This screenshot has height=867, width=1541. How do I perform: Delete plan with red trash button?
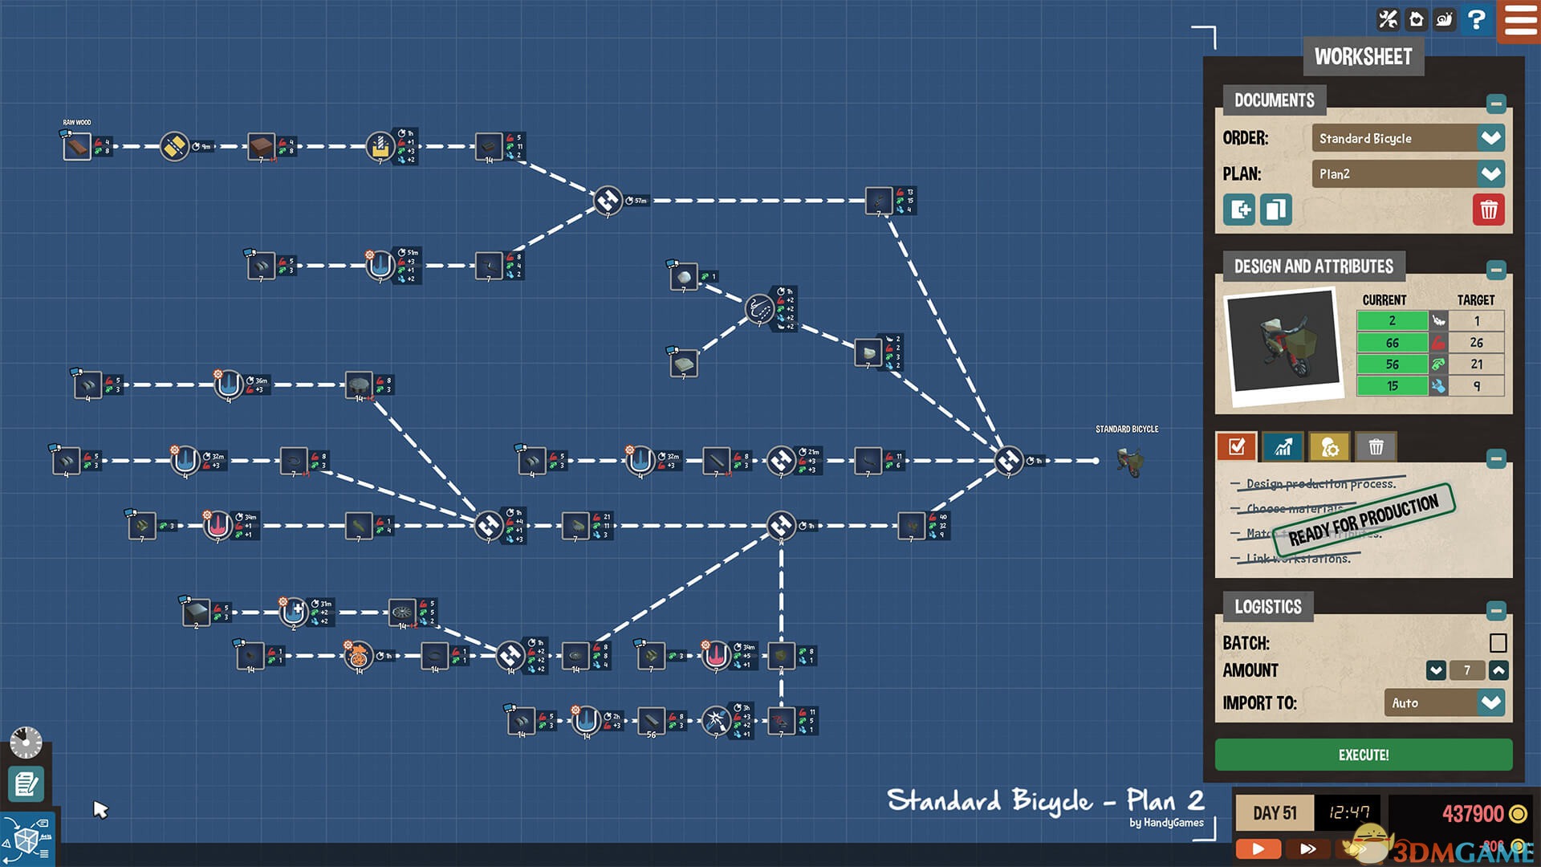(1488, 210)
